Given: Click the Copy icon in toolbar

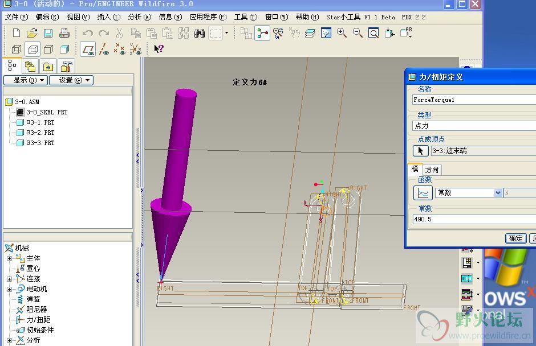Looking at the screenshot, I should pyautogui.click(x=136, y=33).
